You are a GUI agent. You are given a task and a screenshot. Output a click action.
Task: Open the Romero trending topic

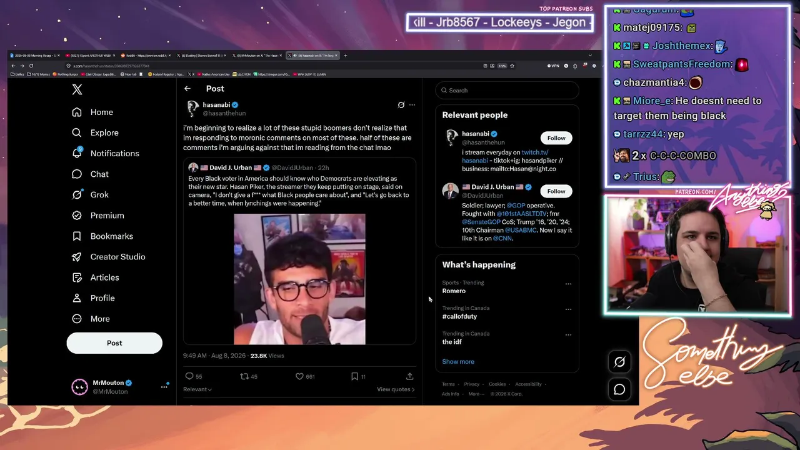point(454,291)
